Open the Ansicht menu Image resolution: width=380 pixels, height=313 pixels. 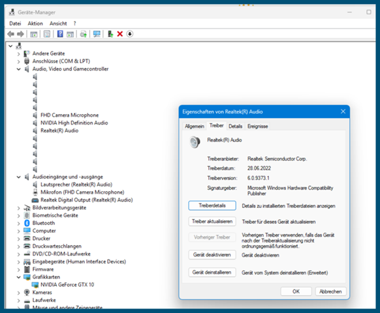click(58, 23)
